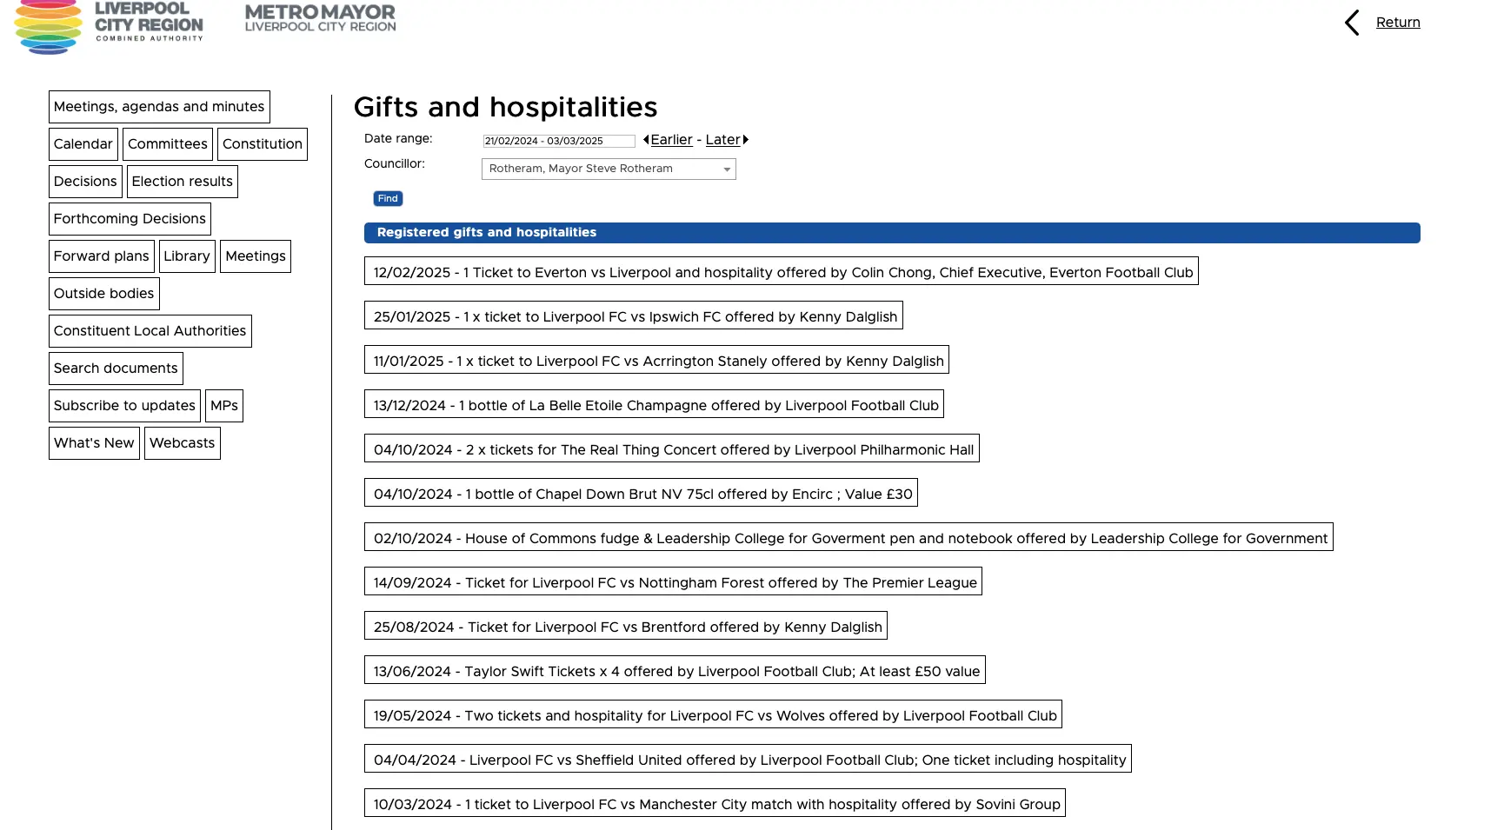Select Outside bodies menu item

104,294
